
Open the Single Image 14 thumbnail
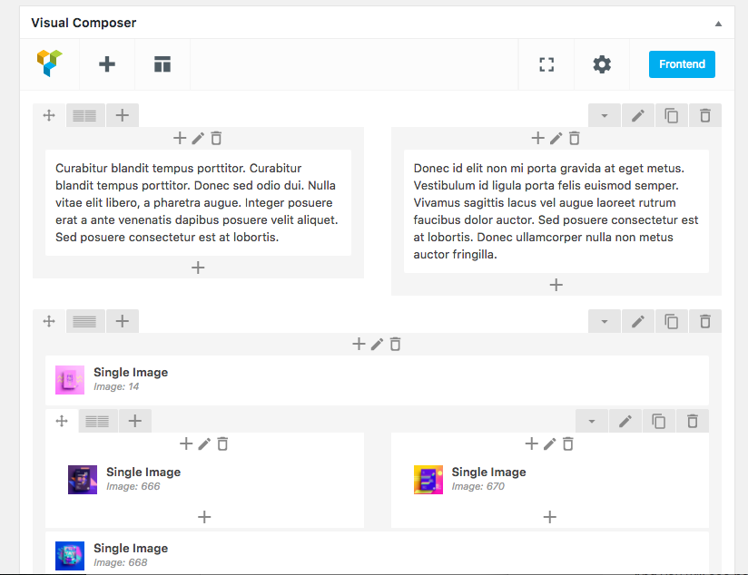70,379
